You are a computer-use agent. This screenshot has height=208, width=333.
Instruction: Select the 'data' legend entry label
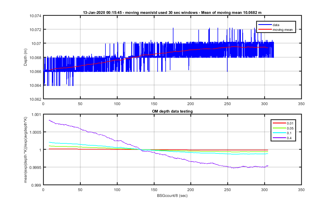click(276, 25)
